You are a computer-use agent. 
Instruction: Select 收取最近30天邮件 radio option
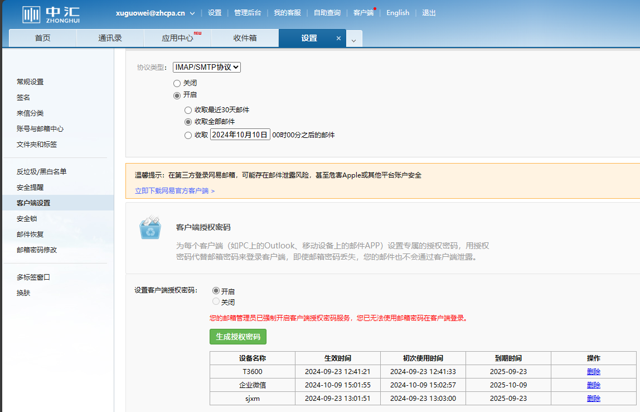pyautogui.click(x=188, y=110)
